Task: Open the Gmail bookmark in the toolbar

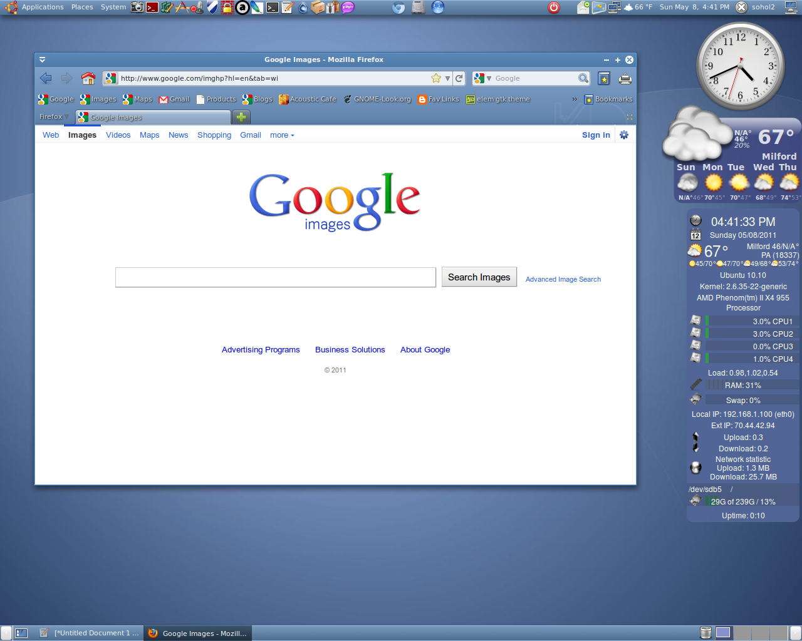Action: click(174, 99)
